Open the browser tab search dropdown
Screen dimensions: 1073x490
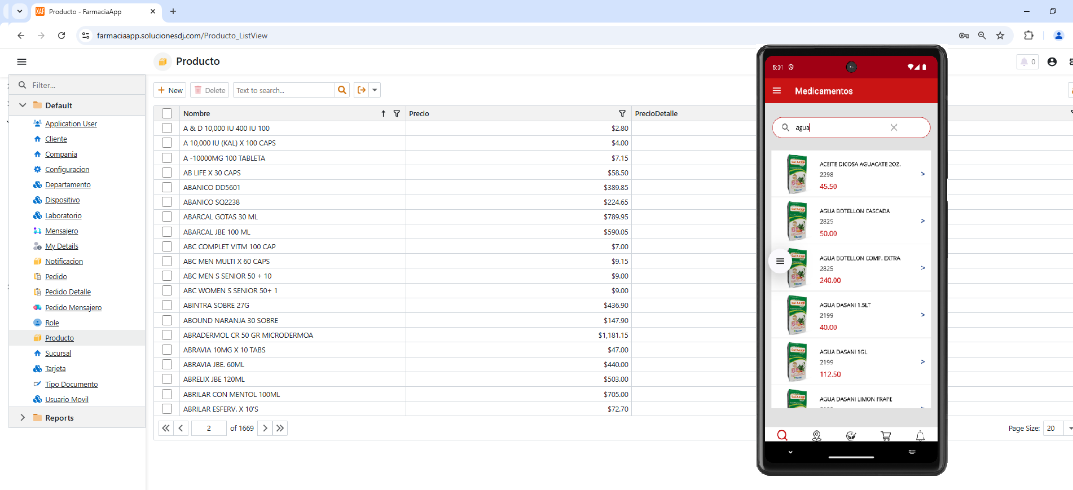tap(20, 11)
